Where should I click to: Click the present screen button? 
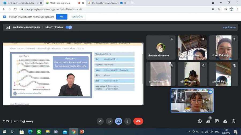[x=118, y=121]
